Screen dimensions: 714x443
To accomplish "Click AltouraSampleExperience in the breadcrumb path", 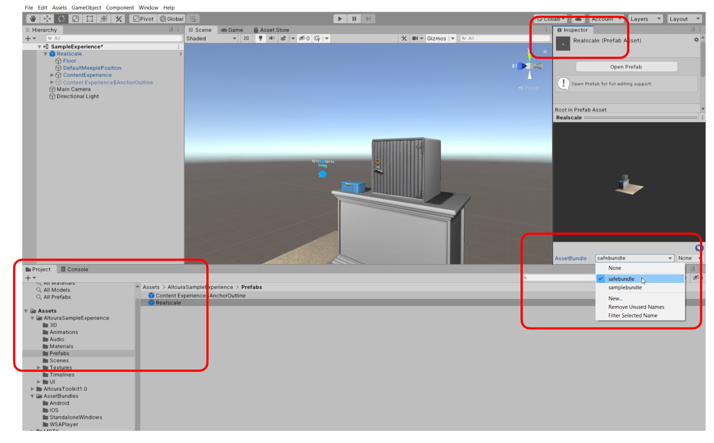I will click(x=200, y=287).
